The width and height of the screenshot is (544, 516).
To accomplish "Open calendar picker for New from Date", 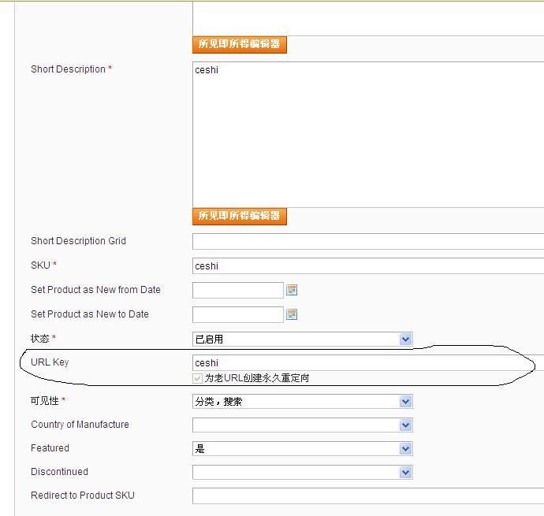I will click(x=292, y=291).
